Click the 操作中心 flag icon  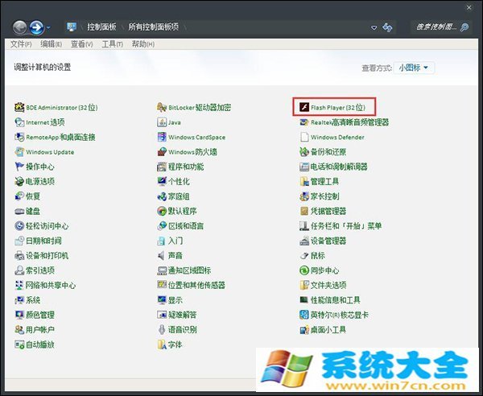tap(19, 167)
